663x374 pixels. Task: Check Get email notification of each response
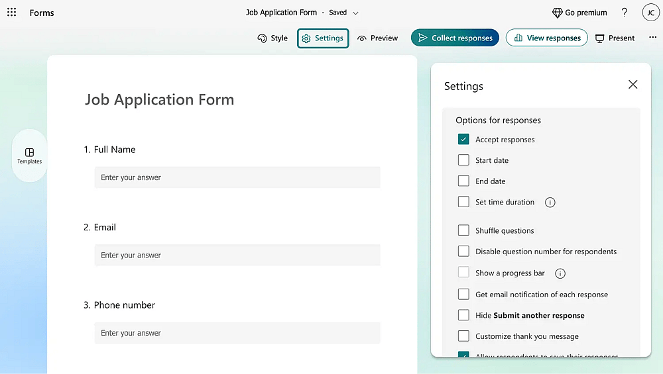[463, 294]
